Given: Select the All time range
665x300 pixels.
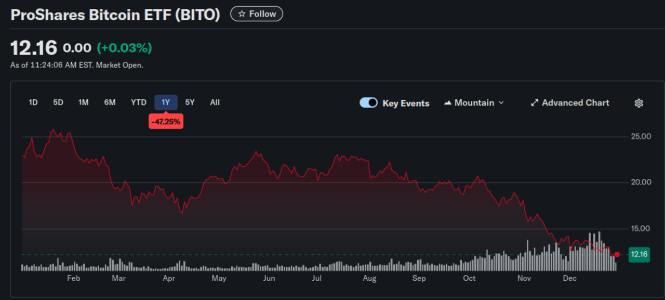Looking at the screenshot, I should (x=215, y=102).
